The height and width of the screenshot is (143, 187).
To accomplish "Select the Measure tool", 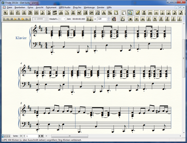I will [x=36, y=13].
